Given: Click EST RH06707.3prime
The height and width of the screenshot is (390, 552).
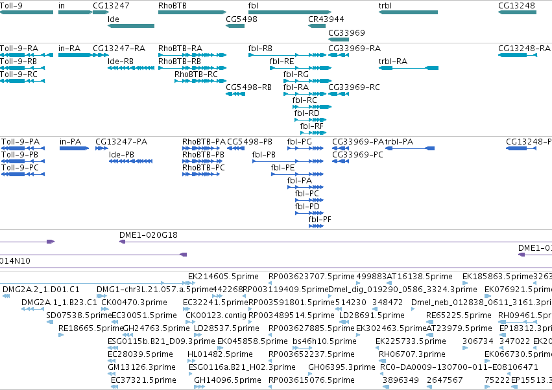Looking at the screenshot, I should coord(412,354).
